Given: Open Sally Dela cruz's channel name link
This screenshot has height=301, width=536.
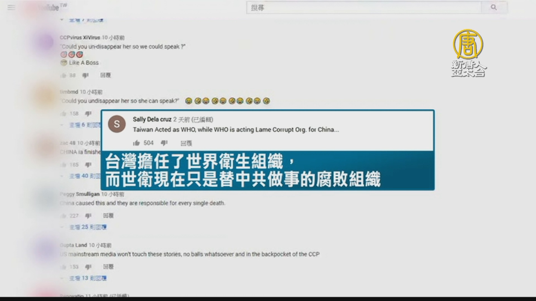Looking at the screenshot, I should [152, 120].
